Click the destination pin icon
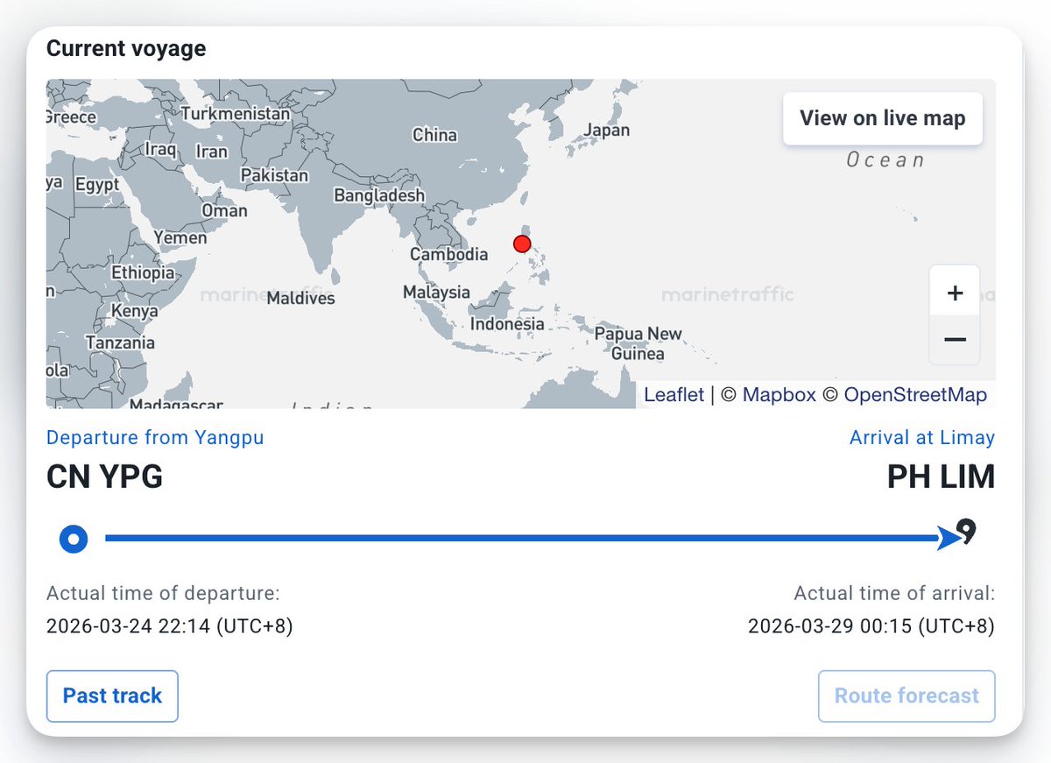Image resolution: width=1051 pixels, height=763 pixels. pyautogui.click(x=965, y=532)
